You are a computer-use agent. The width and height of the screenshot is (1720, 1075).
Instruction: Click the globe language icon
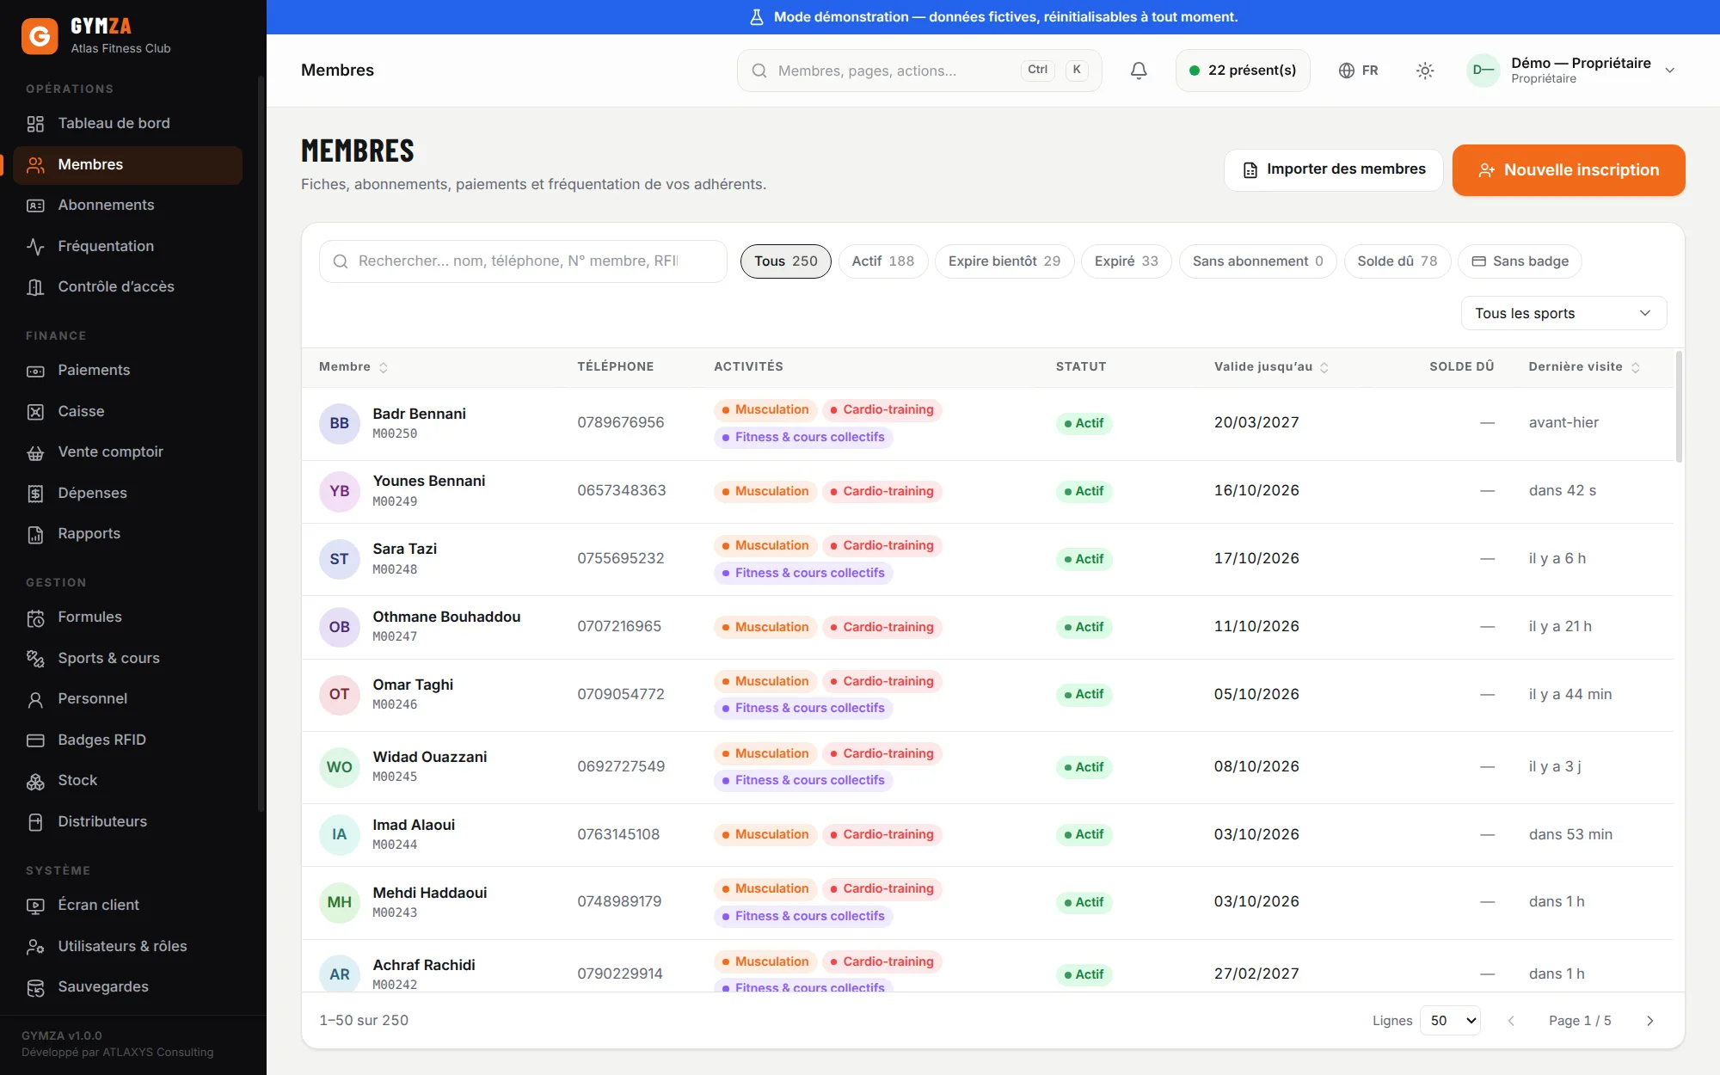click(1347, 71)
